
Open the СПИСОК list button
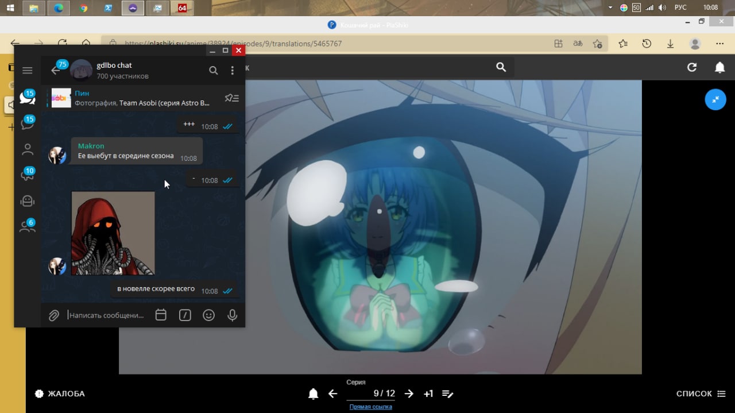702,393
